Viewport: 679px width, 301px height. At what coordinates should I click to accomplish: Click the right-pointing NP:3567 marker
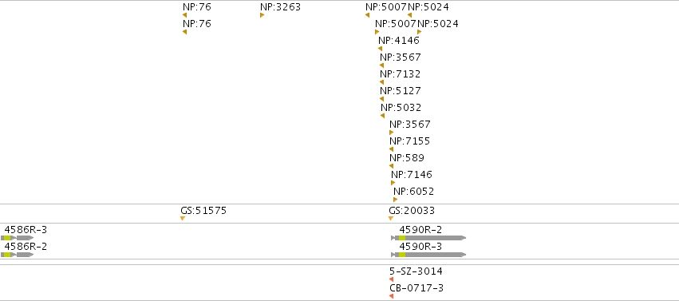391,133
